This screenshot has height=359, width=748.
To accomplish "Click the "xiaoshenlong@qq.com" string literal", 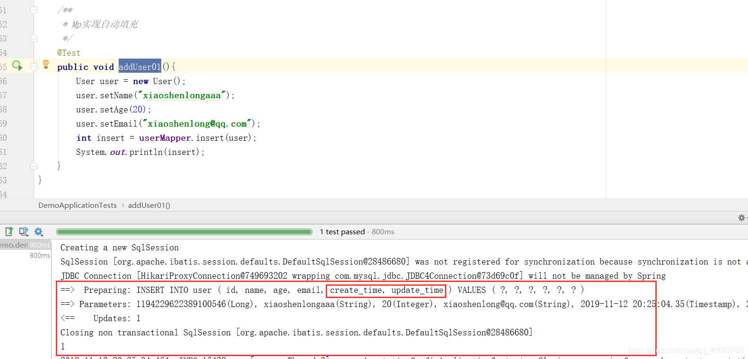I will click(197, 124).
